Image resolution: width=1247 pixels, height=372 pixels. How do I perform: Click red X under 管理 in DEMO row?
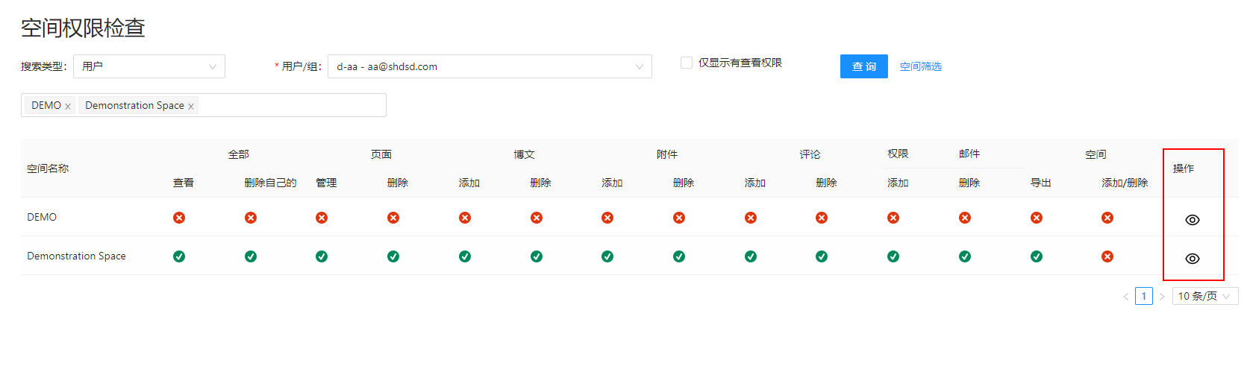(x=322, y=218)
